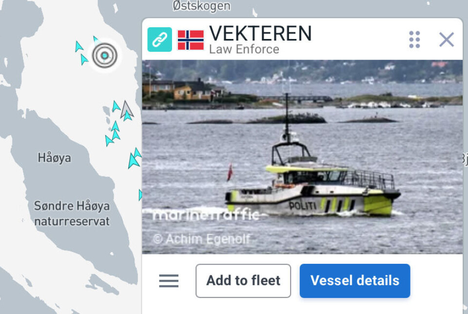This screenshot has height=314, width=468.
Task: Open Vessel details
Action: click(355, 281)
